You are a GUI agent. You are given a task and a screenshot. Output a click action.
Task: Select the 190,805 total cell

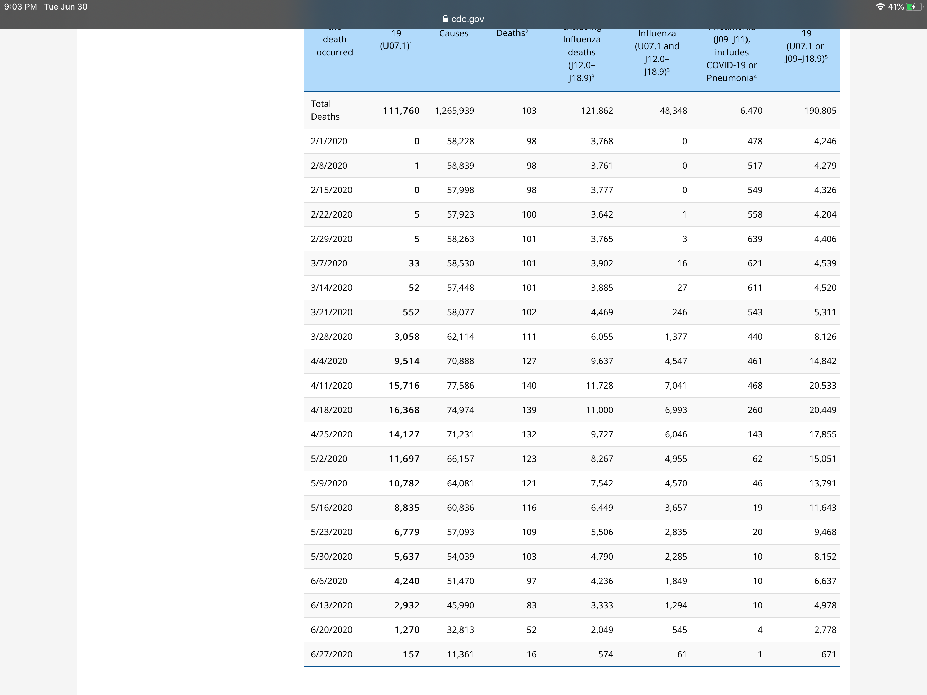820,111
